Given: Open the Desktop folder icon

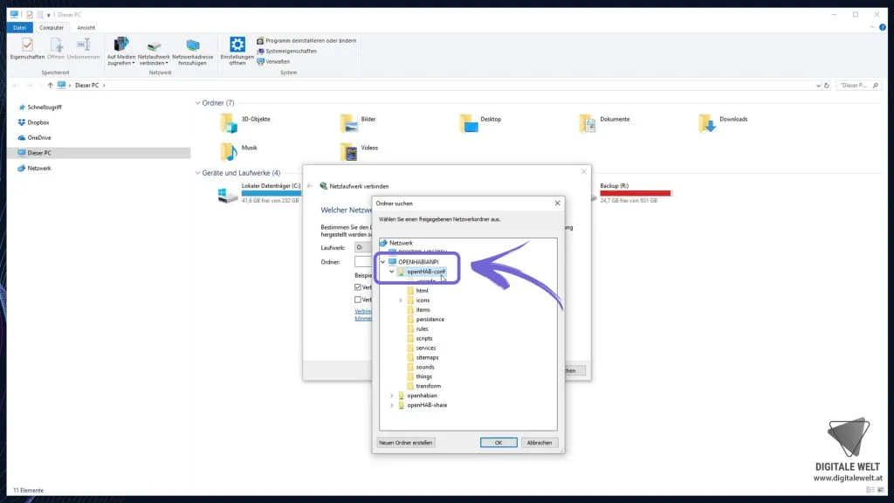Looking at the screenshot, I should pyautogui.click(x=469, y=122).
